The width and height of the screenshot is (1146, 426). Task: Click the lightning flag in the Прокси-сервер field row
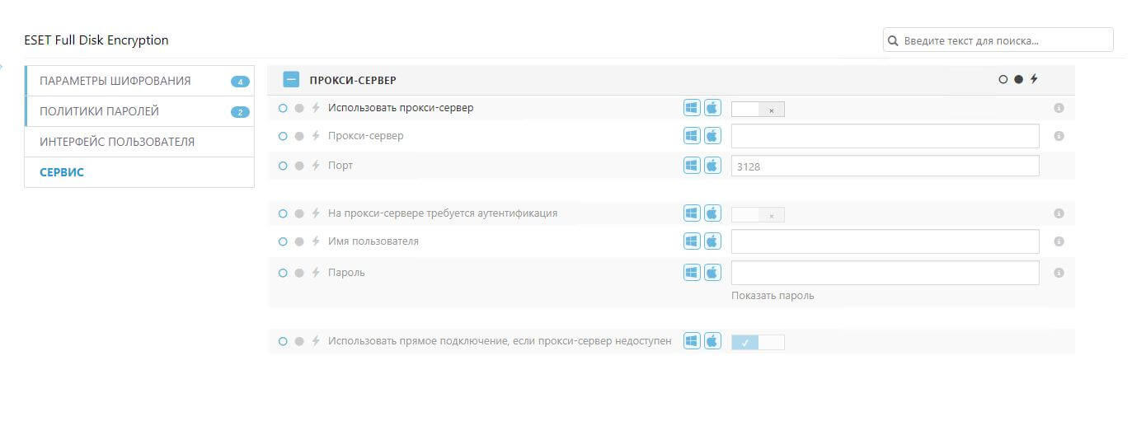tap(315, 136)
